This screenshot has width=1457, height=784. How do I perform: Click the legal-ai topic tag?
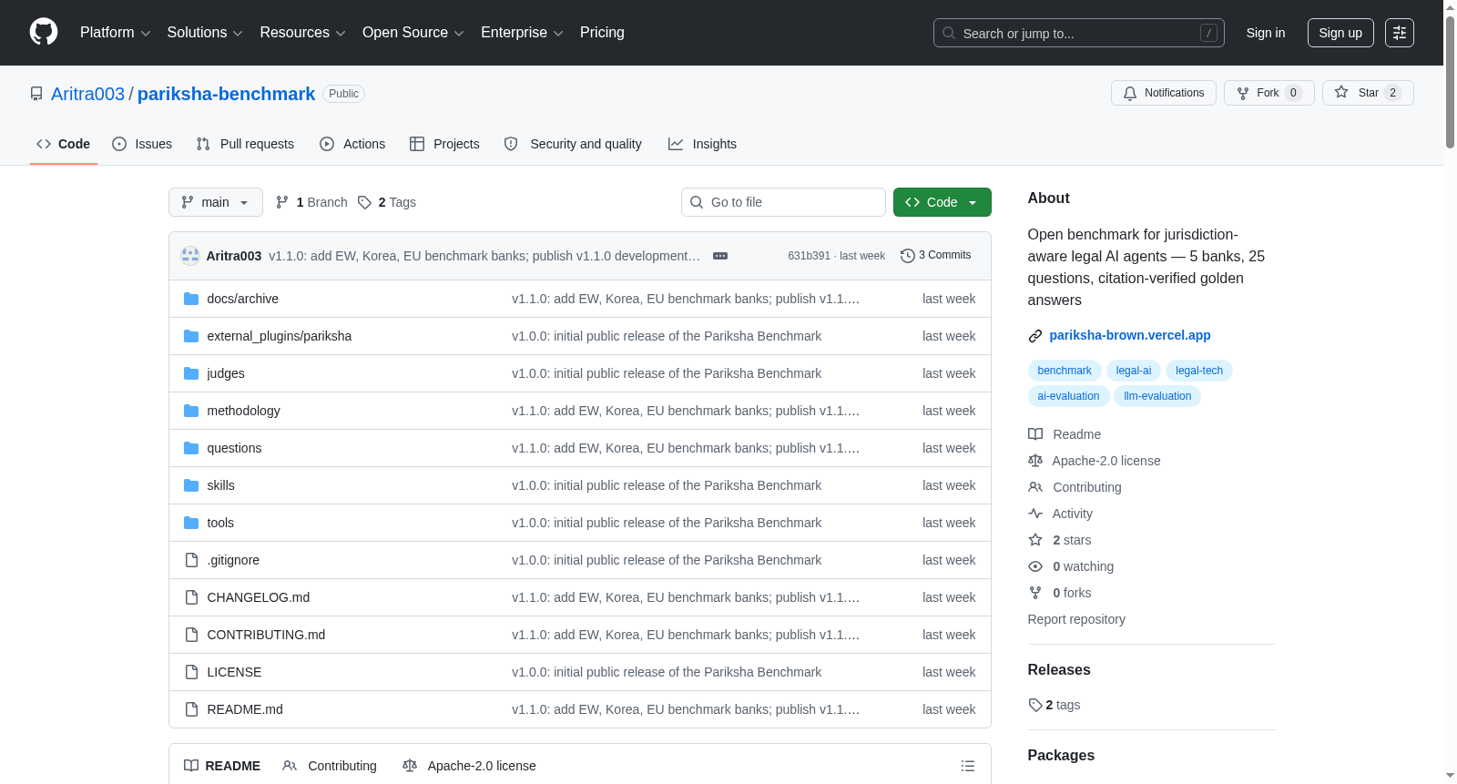pos(1134,371)
